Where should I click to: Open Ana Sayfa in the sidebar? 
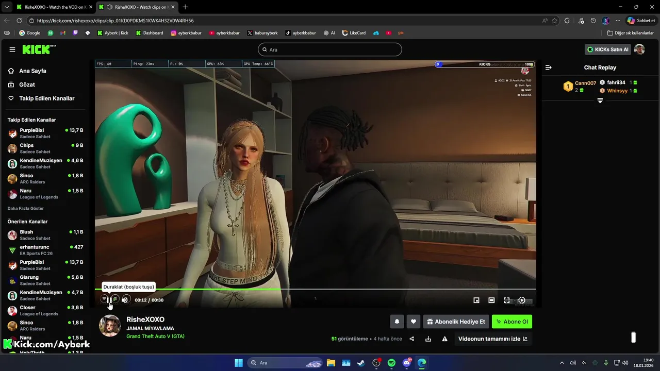[x=32, y=71]
